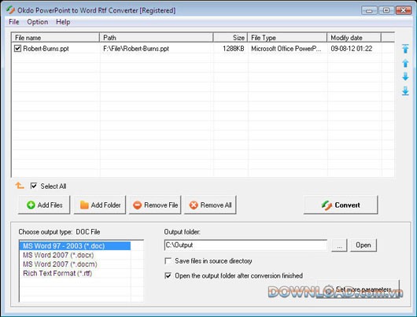Open the Option menu

[x=38, y=22]
